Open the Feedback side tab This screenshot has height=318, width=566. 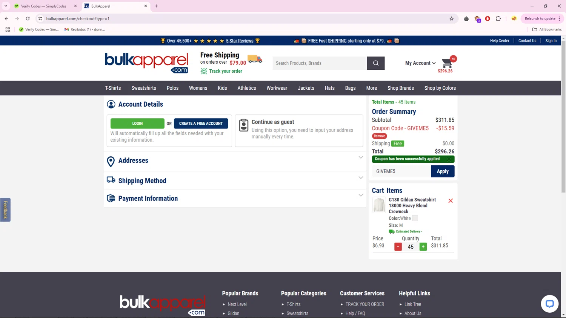click(5, 210)
